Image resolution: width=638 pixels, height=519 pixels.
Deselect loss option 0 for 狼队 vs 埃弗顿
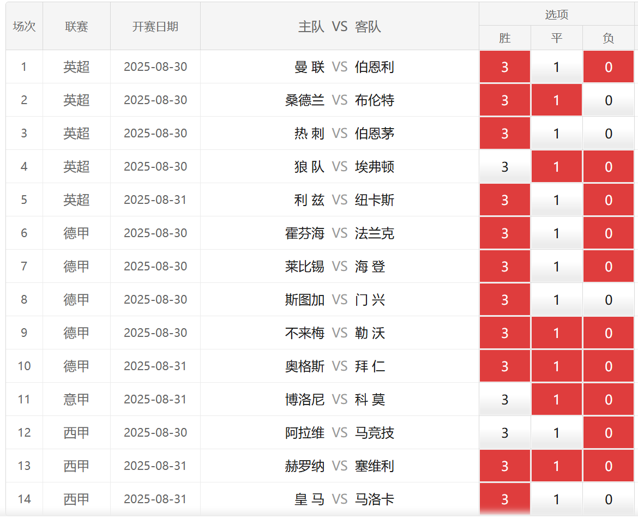coord(609,167)
